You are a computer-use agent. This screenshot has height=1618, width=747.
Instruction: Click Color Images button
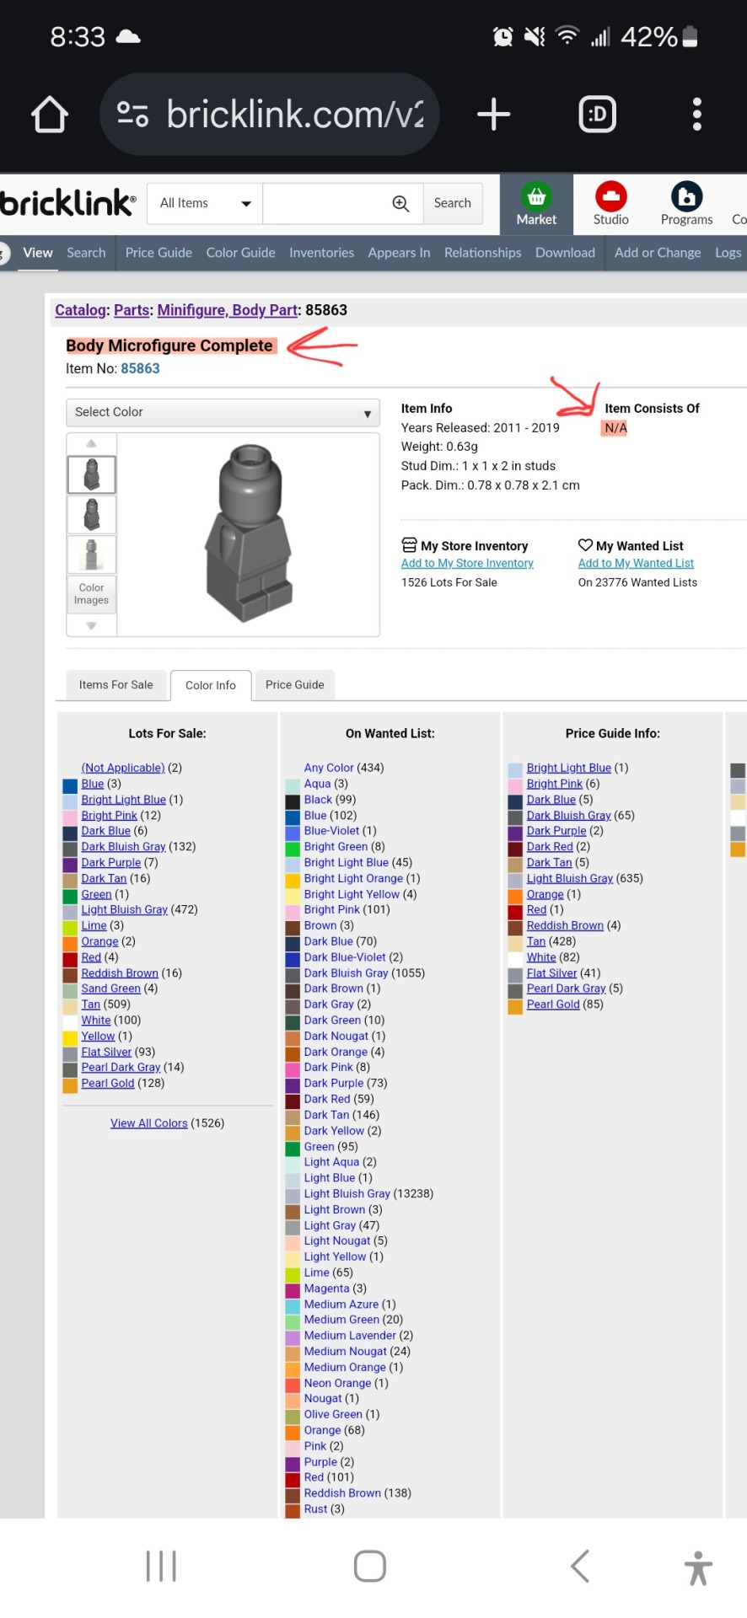(91, 594)
